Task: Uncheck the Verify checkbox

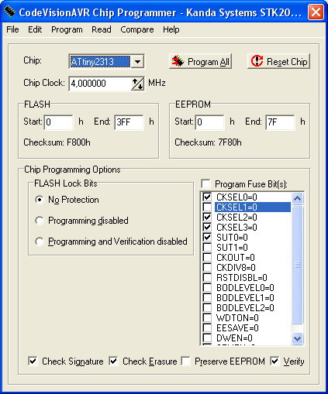Action: pyautogui.click(x=274, y=361)
